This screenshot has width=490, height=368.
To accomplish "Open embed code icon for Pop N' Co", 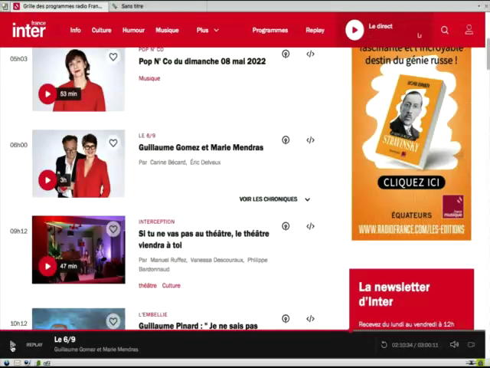I will [x=310, y=54].
